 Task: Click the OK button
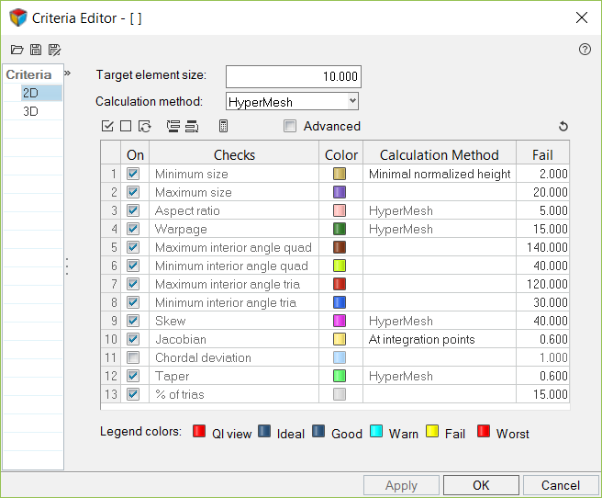[x=481, y=485]
